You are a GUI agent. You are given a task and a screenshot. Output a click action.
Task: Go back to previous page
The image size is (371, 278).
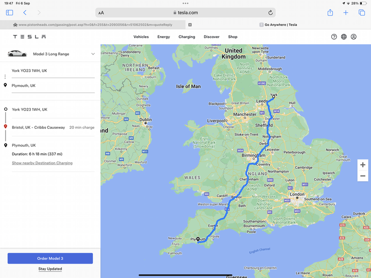(x=25, y=12)
